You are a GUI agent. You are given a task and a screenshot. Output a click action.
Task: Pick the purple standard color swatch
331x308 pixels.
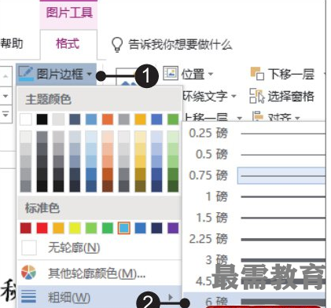[x=173, y=228]
